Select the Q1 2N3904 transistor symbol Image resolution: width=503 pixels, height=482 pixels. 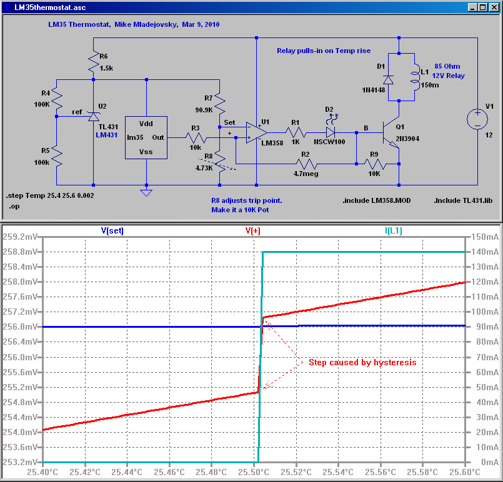(x=391, y=132)
